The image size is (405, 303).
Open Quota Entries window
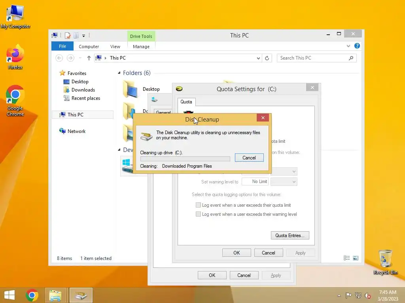coord(290,236)
